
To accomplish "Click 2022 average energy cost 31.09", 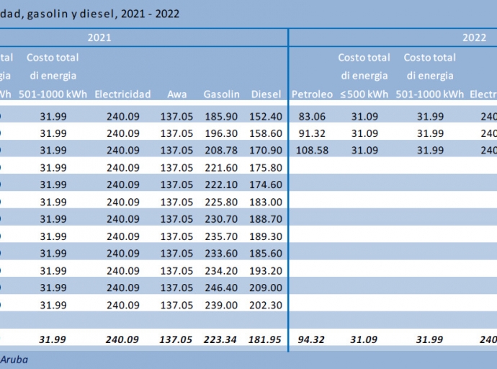I will tap(364, 340).
